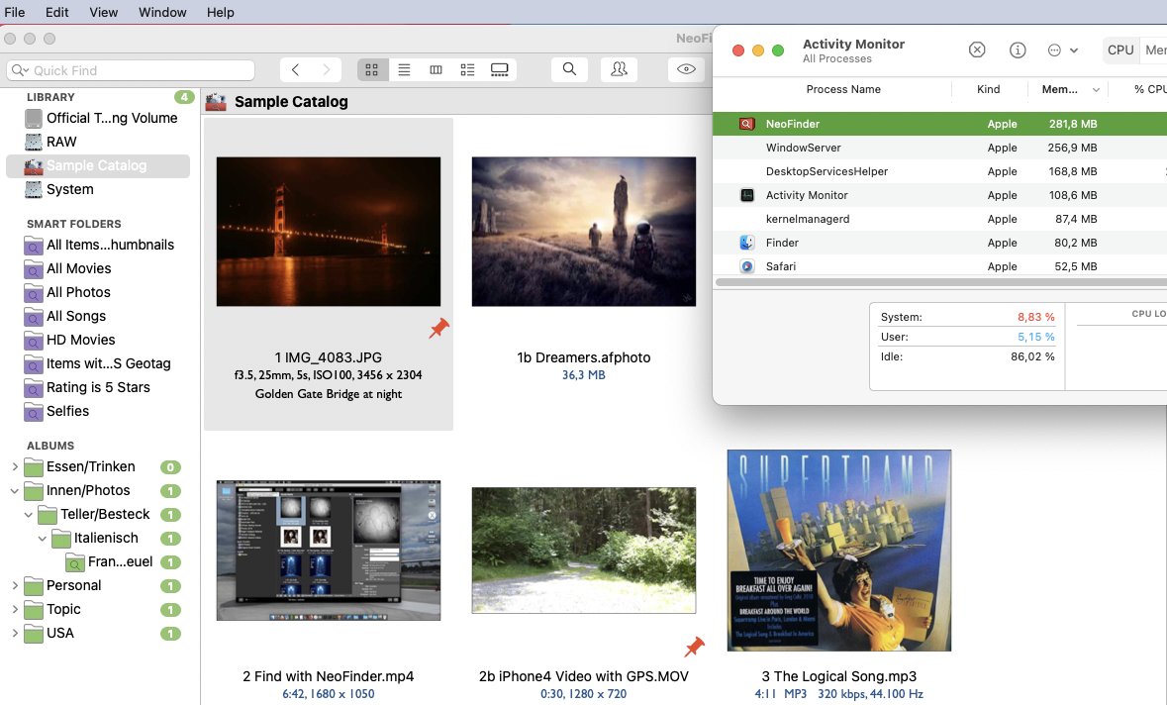This screenshot has width=1167, height=705.
Task: Select the WindowServer process row
Action: 939,148
